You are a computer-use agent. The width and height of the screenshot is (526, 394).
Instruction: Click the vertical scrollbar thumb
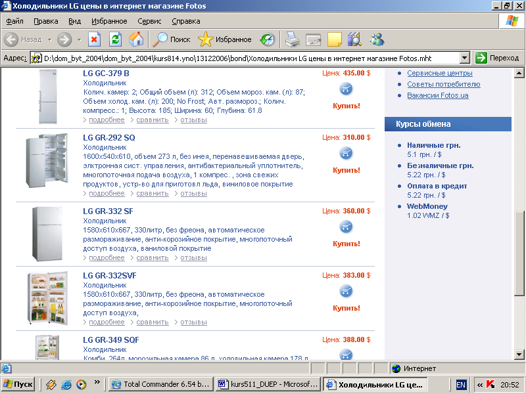click(519, 253)
